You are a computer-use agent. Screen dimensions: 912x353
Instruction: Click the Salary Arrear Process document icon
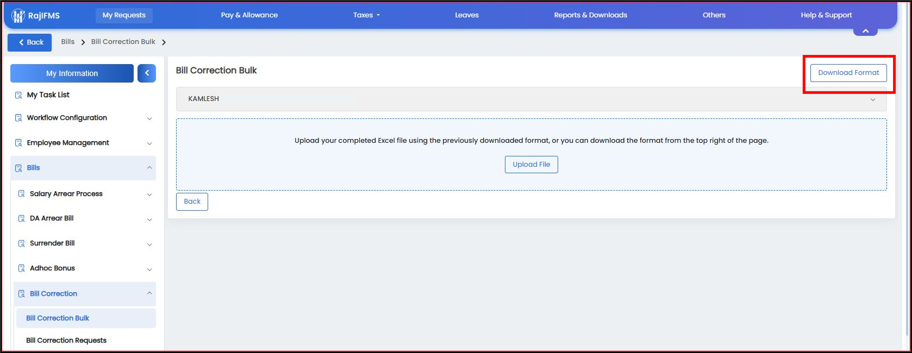[x=22, y=194]
